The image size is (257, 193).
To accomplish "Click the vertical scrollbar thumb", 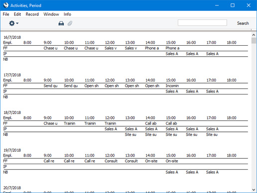I will 254,41.
